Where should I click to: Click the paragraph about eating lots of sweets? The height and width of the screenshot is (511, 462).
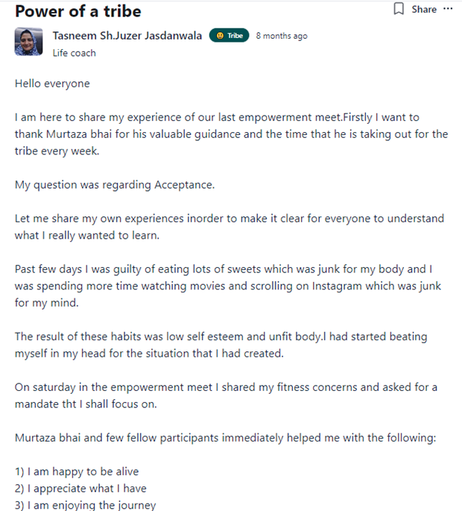point(228,286)
